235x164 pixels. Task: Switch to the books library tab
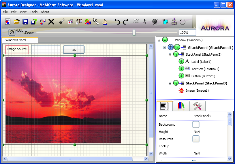point(181,106)
